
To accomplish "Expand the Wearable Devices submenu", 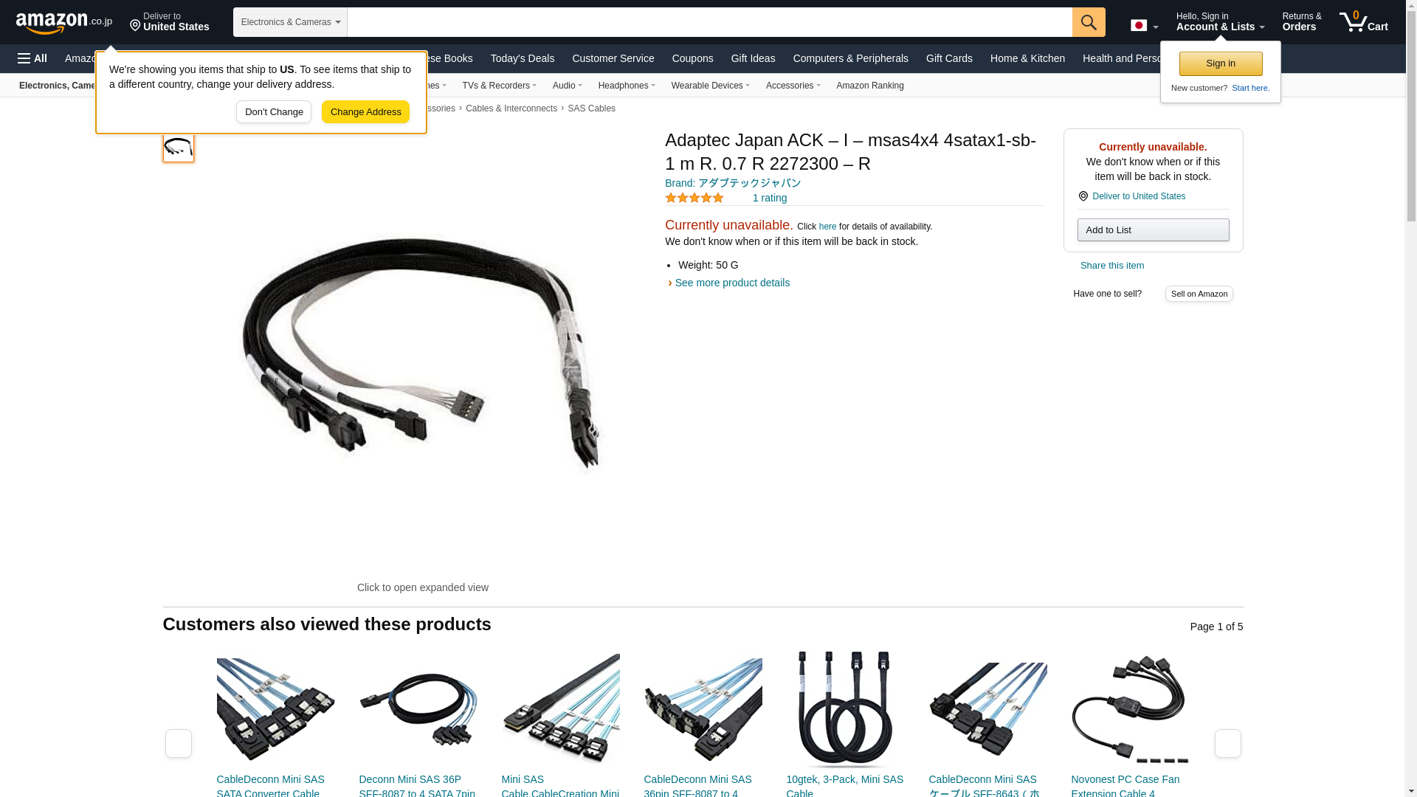I will (710, 86).
